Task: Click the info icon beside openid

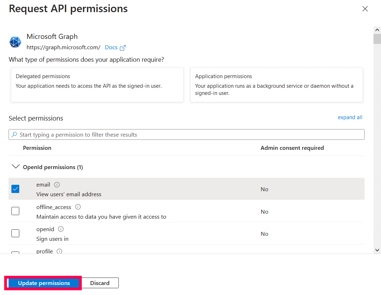Action: [x=61, y=229]
